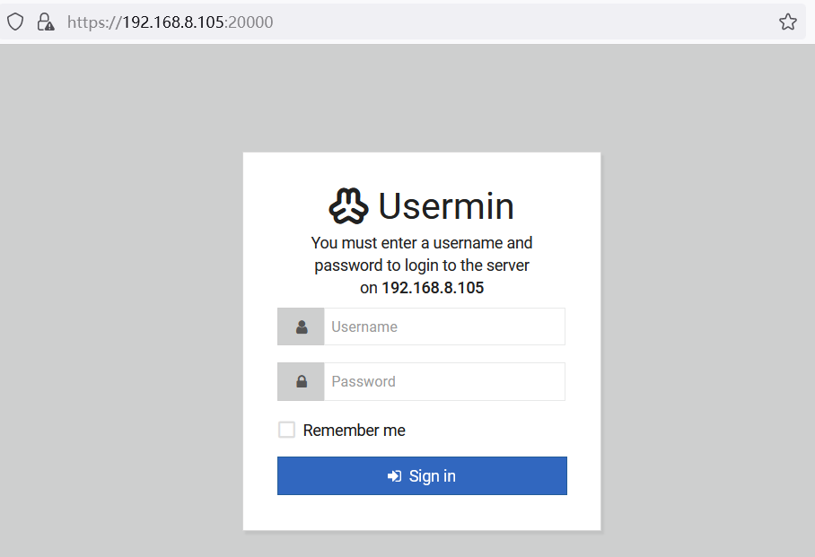
Task: Click the bold 192.168.8.105 server address text
Action: 433,288
